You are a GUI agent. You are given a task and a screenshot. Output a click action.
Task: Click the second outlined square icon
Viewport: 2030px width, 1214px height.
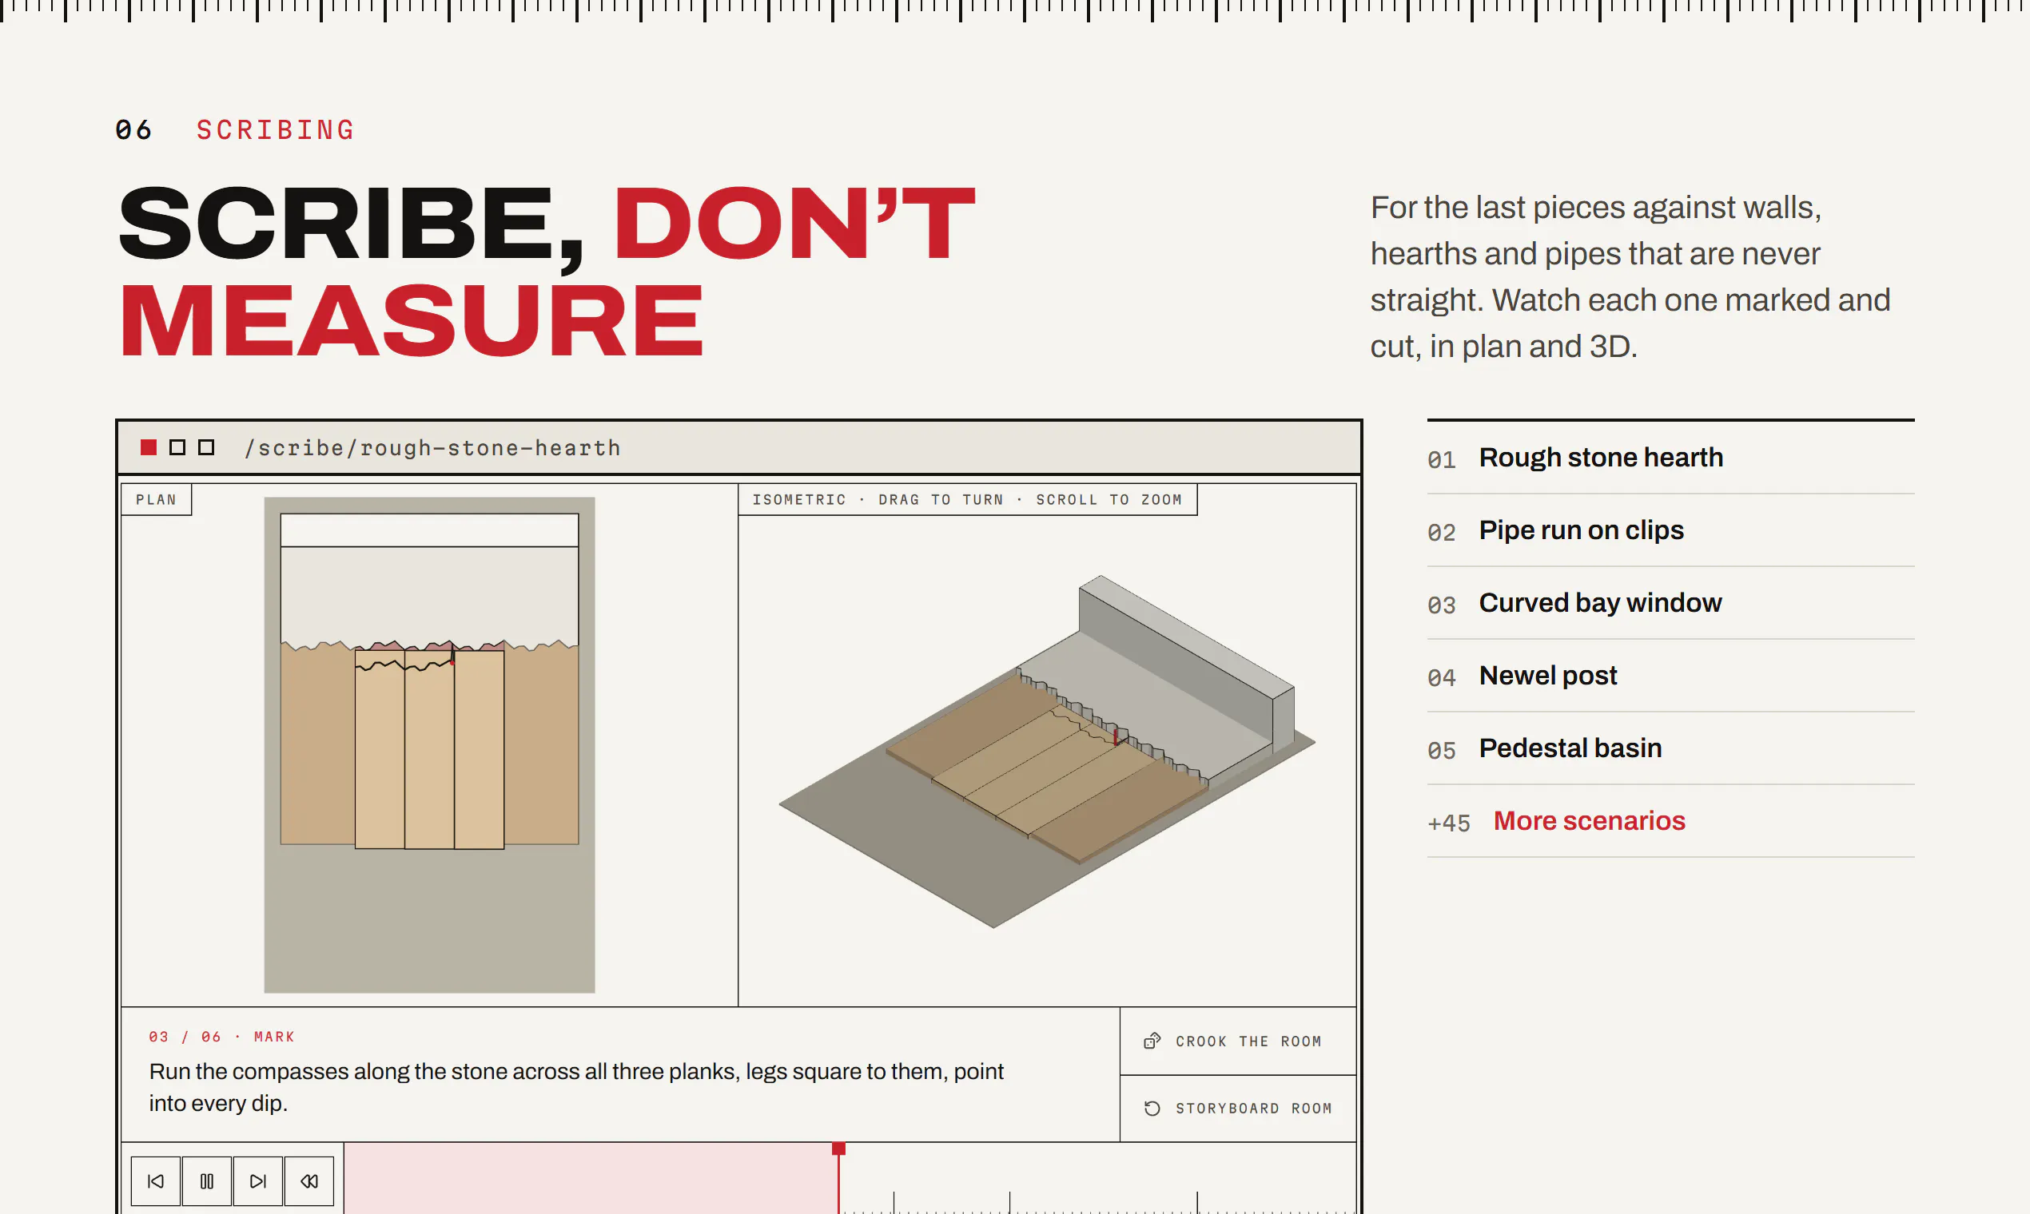coord(177,447)
